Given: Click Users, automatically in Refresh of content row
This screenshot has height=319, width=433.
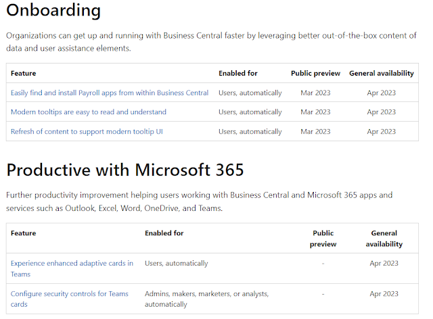Looking at the screenshot, I should (x=250, y=131).
